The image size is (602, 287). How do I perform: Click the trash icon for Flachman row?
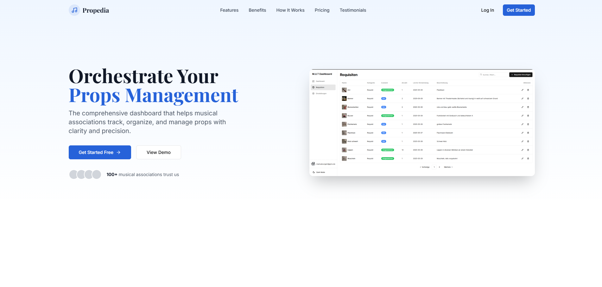528,133
